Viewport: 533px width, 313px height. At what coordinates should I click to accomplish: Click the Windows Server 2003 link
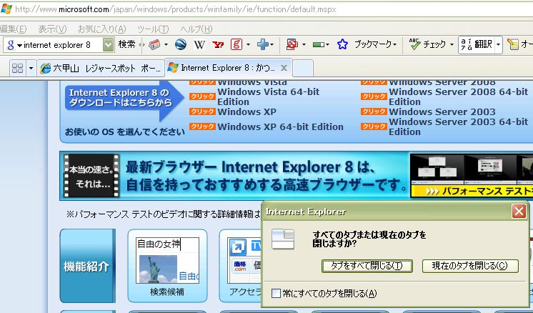(x=442, y=111)
